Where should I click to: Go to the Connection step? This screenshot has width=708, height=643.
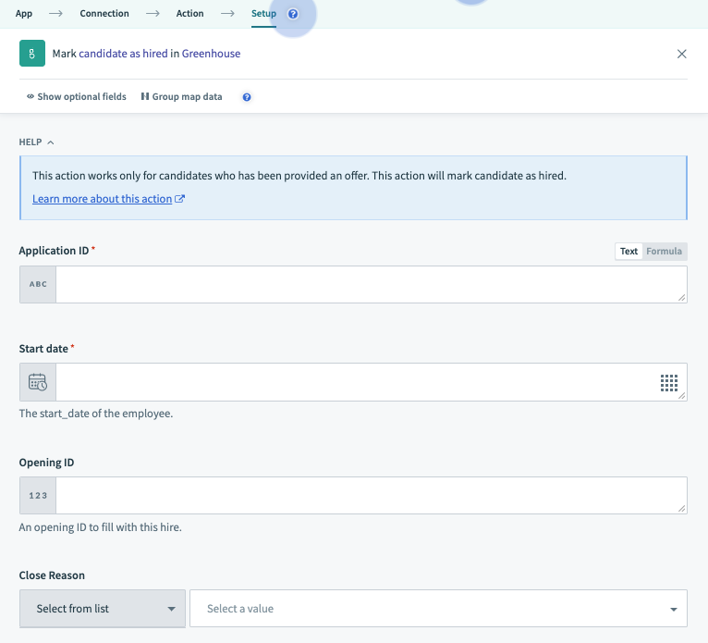(104, 14)
